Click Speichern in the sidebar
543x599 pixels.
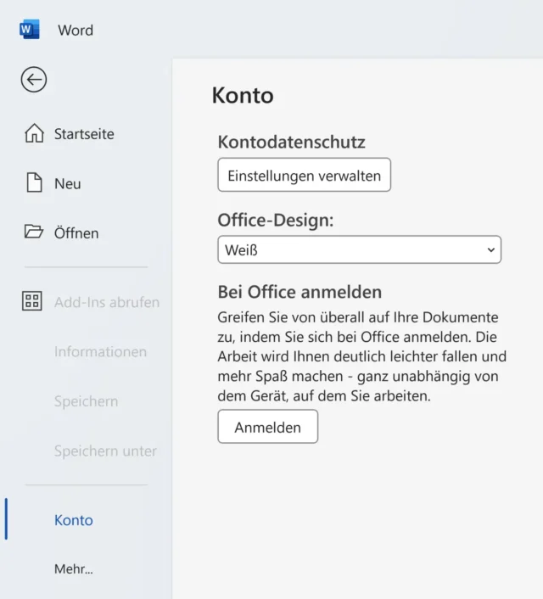pos(86,401)
